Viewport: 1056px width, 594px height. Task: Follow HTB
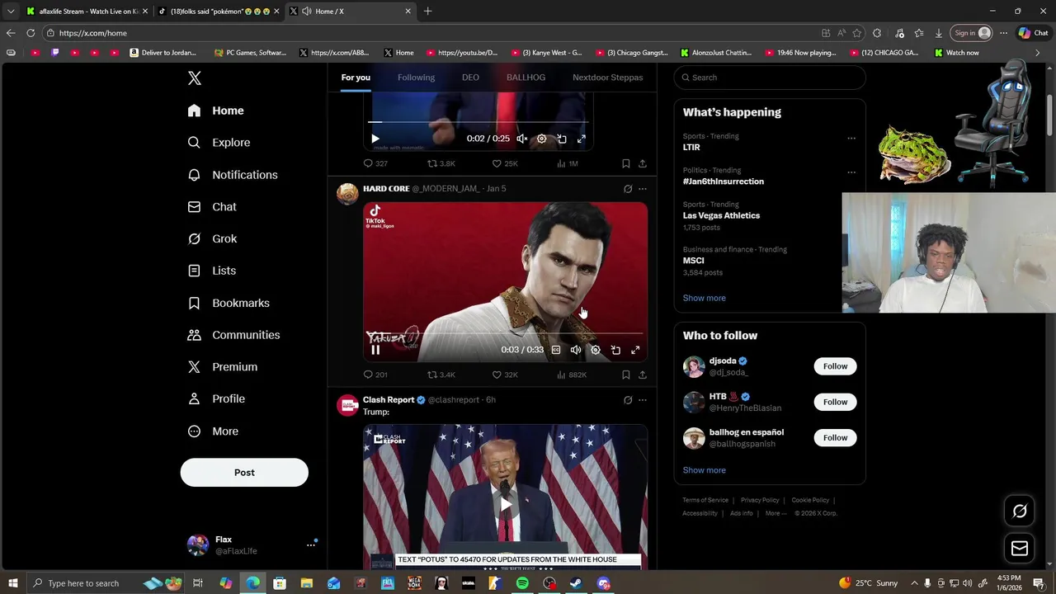click(x=835, y=402)
